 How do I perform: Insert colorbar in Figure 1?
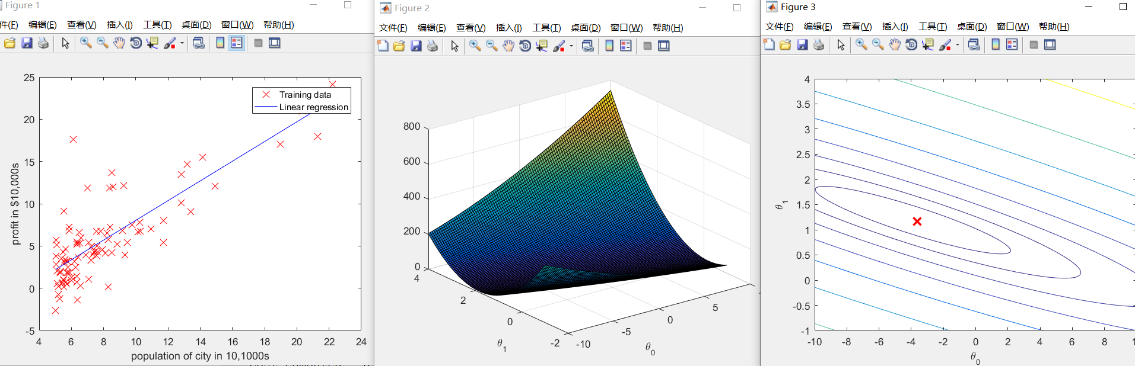[x=220, y=43]
